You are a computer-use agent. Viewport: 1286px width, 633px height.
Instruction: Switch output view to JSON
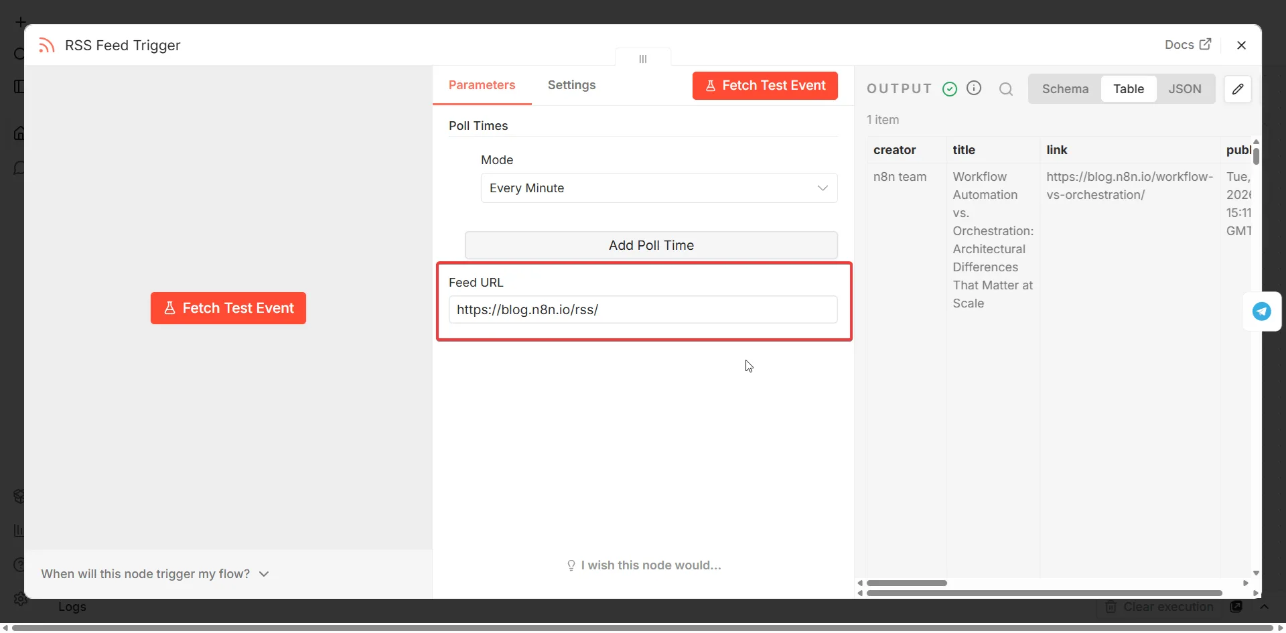point(1185,89)
